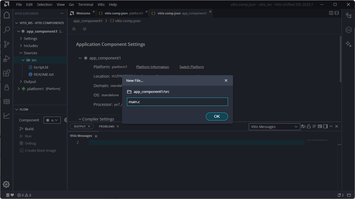Open the Terminal menu

pos(86,4)
